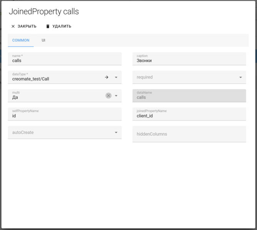Clear the multi field value
Screen dimensions: 257x230
pos(108,96)
